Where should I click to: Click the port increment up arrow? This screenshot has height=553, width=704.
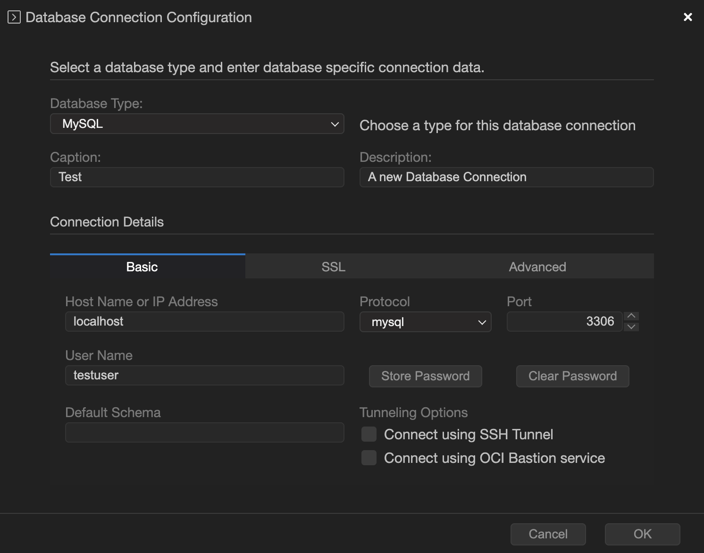click(631, 315)
